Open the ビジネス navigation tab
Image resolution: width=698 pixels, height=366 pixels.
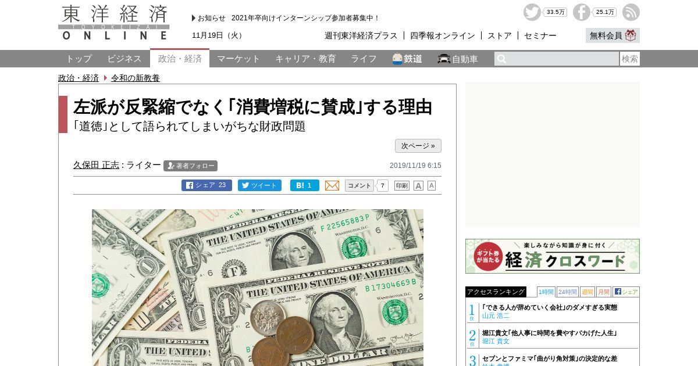click(x=124, y=59)
